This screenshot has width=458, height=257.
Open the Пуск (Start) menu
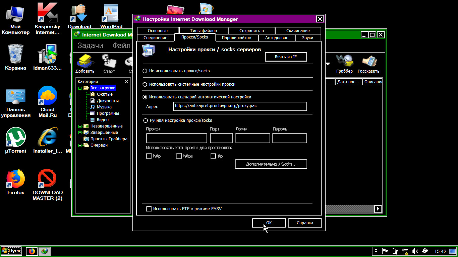(x=11, y=251)
